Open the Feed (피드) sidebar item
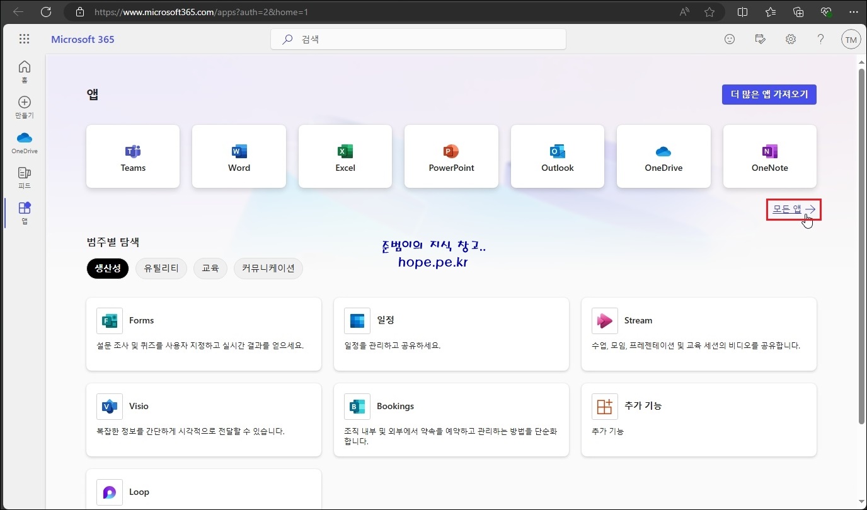The image size is (867, 510). point(25,178)
